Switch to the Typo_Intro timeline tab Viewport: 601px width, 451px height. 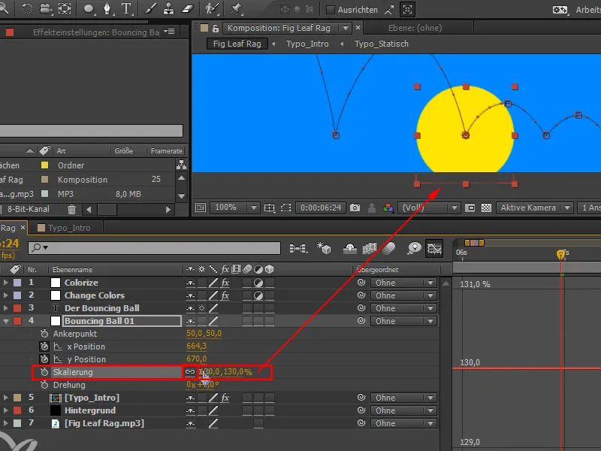click(x=69, y=228)
